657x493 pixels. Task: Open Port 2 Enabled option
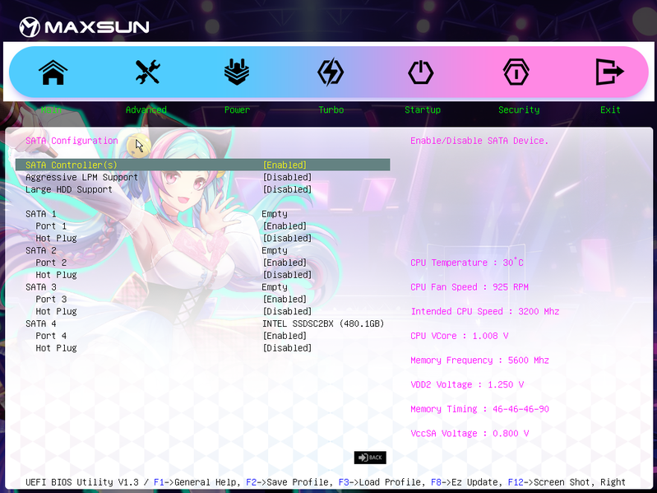285,263
